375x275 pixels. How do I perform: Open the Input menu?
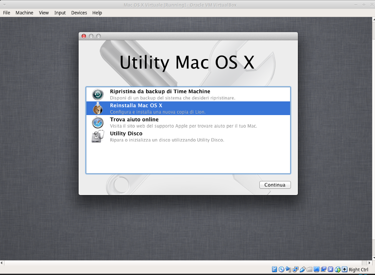(x=60, y=13)
